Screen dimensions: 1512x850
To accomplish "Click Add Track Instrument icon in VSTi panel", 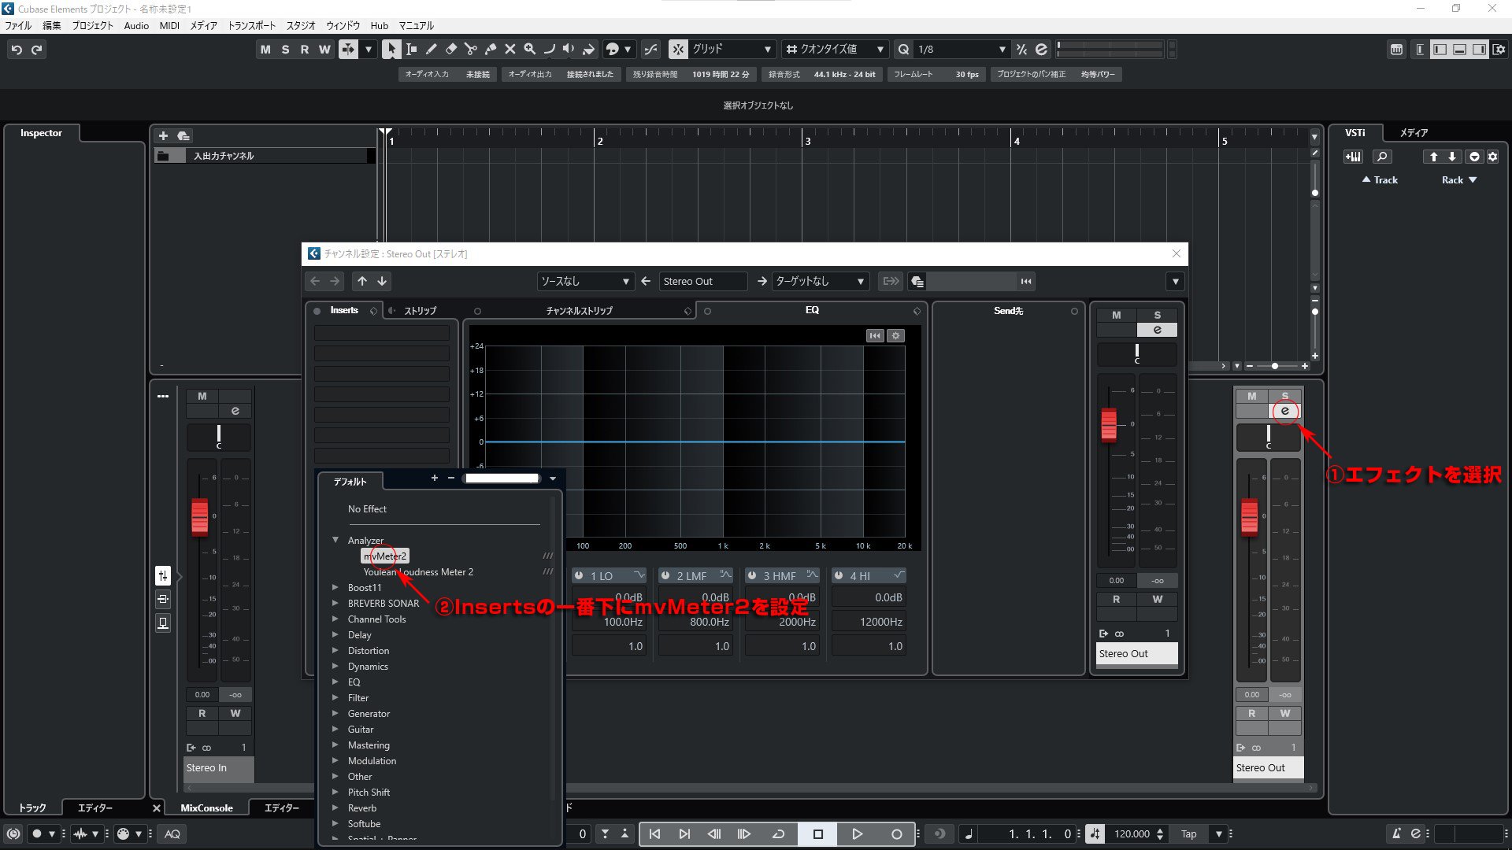I will point(1353,157).
